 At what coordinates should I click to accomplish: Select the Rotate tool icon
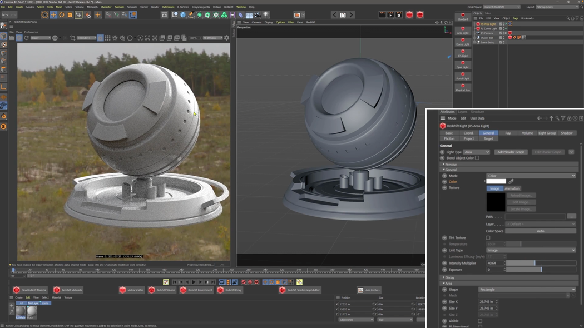[61, 15]
